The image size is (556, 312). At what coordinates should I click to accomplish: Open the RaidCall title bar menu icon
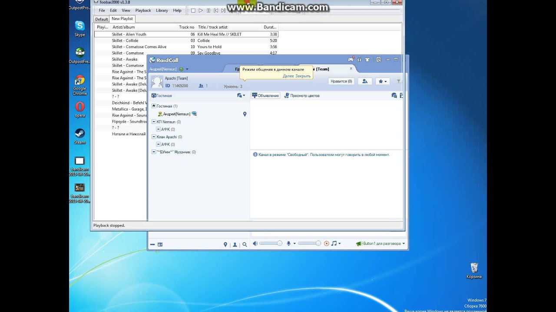(x=379, y=60)
